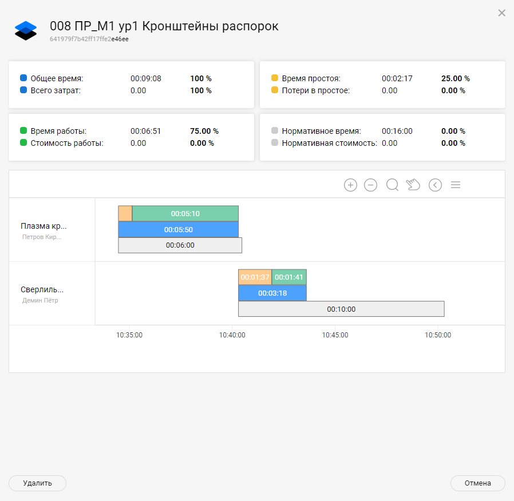Reset the chart view with back arrow
Image resolution: width=514 pixels, height=501 pixels.
click(x=435, y=185)
